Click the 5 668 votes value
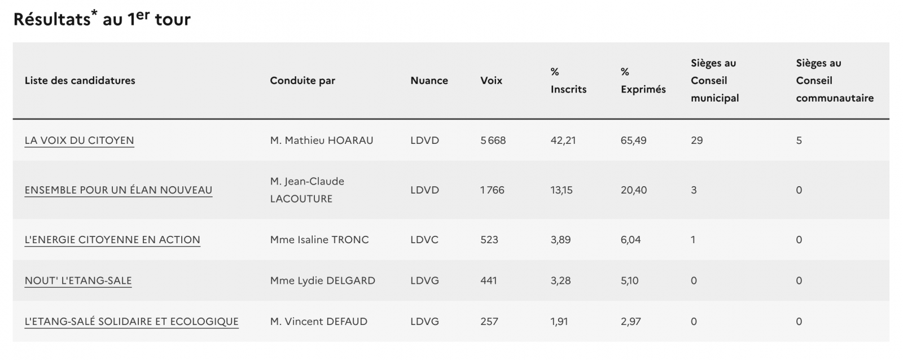 point(493,141)
